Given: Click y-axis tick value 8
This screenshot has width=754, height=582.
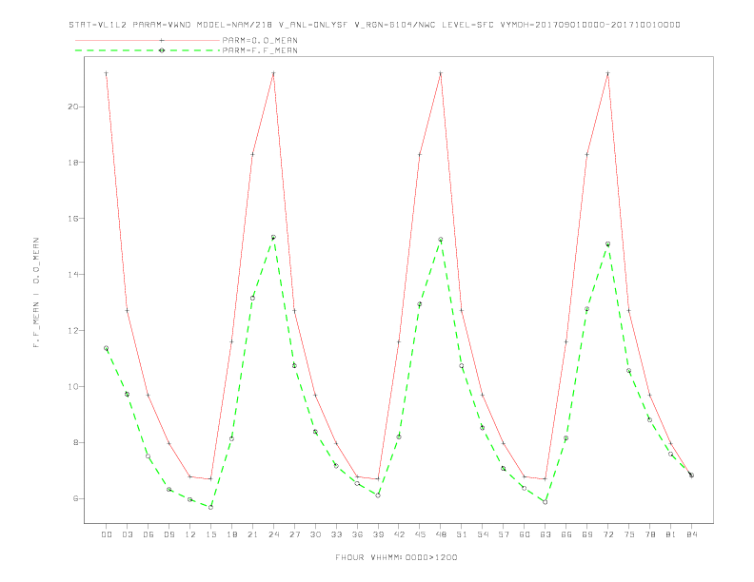Looking at the screenshot, I should 76,442.
